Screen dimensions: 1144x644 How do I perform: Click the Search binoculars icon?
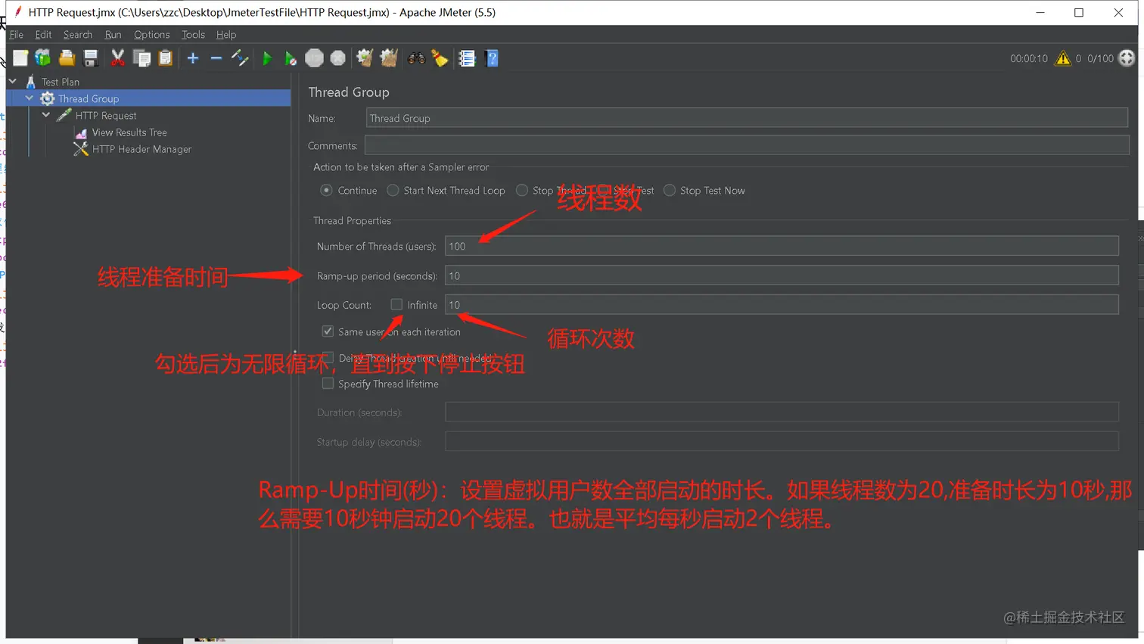coord(416,58)
